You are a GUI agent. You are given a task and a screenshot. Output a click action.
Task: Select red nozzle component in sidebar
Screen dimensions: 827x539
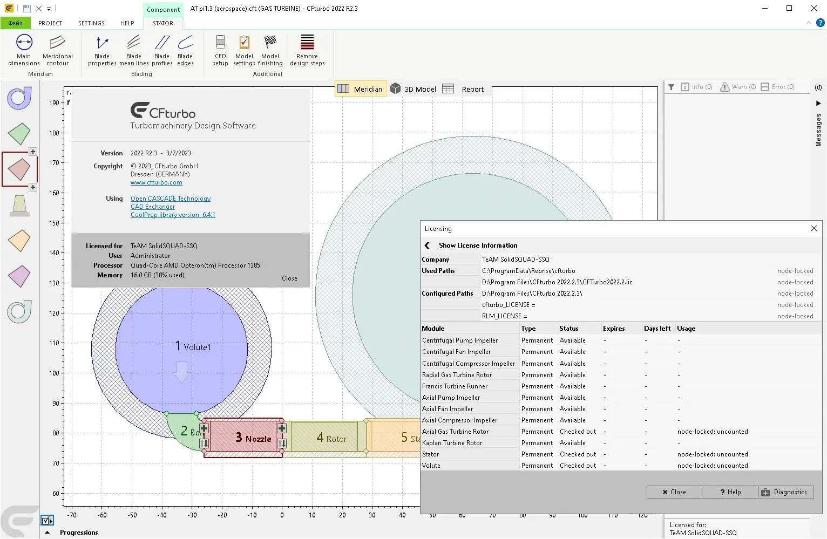tap(19, 169)
